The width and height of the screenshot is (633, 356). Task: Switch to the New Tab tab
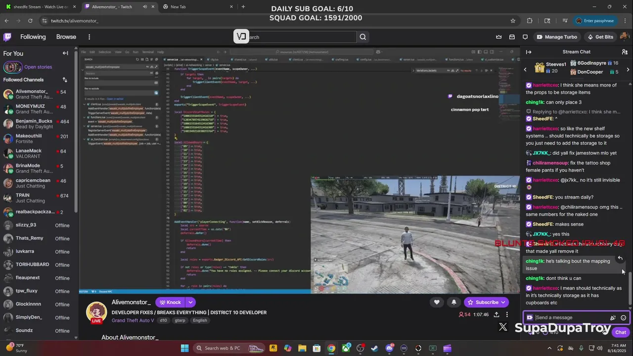pyautogui.click(x=198, y=7)
